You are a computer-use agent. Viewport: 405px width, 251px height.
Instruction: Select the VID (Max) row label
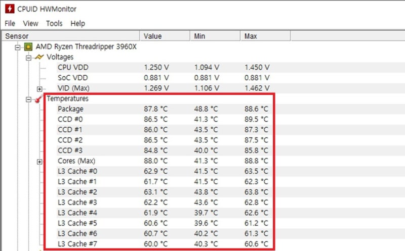[x=73, y=88]
